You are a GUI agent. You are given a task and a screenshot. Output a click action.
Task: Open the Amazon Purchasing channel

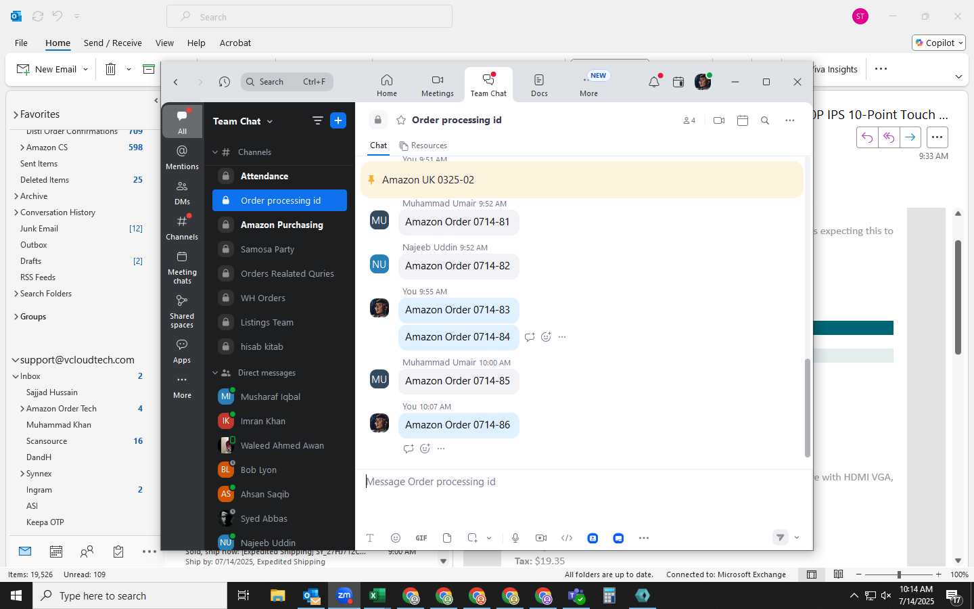tap(279, 225)
